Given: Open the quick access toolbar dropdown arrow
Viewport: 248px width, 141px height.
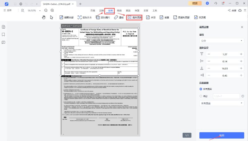Looking at the screenshot, I should pyautogui.click(x=37, y=4).
